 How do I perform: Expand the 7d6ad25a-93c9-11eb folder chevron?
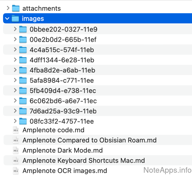coord(15,111)
